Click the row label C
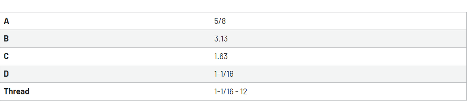 [6, 56]
